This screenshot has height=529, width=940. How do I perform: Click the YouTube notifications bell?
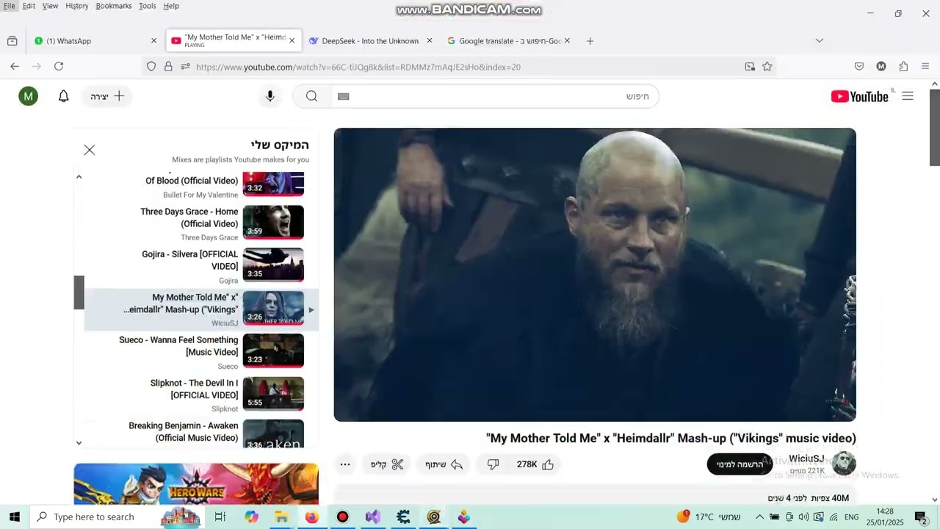64,96
